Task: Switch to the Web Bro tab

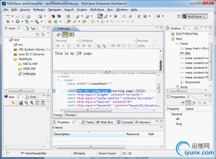Action: pyautogui.click(x=105, y=122)
